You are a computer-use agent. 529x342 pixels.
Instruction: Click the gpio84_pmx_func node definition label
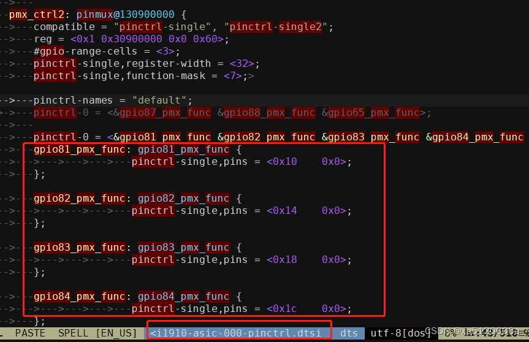click(79, 297)
